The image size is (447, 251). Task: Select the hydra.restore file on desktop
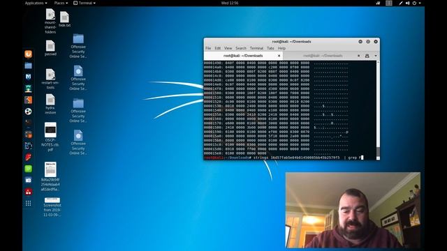pyautogui.click(x=50, y=104)
